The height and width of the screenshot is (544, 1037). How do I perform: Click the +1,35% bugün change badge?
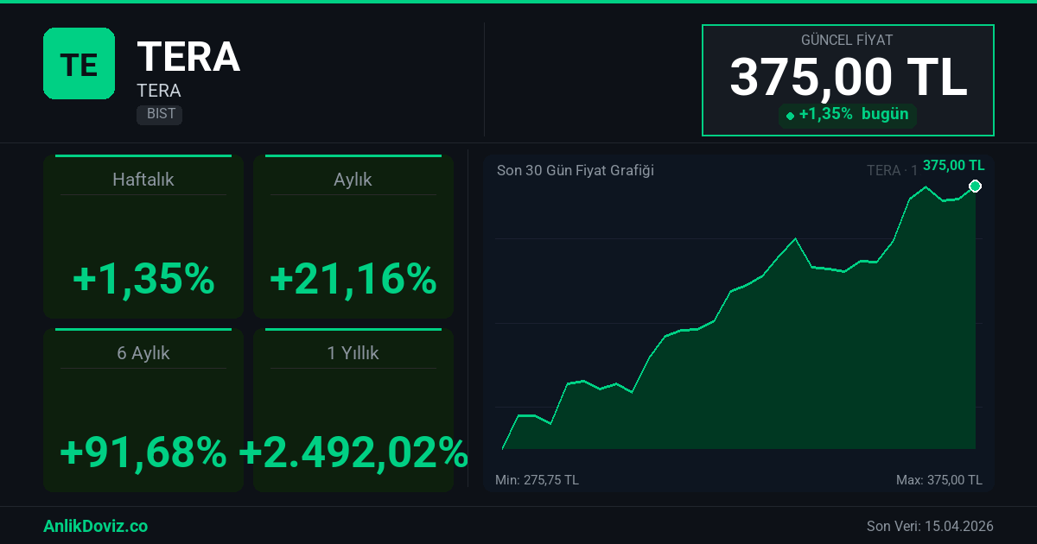(x=848, y=115)
